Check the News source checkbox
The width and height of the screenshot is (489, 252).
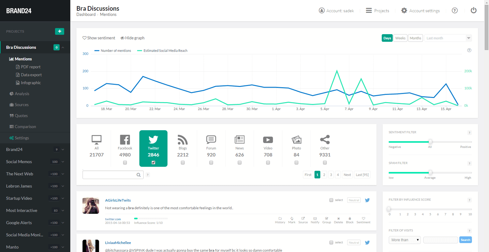pyautogui.click(x=240, y=162)
